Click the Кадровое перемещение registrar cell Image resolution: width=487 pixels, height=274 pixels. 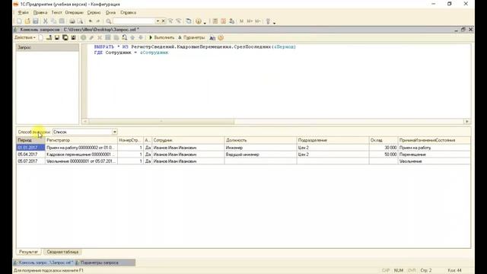(x=81, y=155)
